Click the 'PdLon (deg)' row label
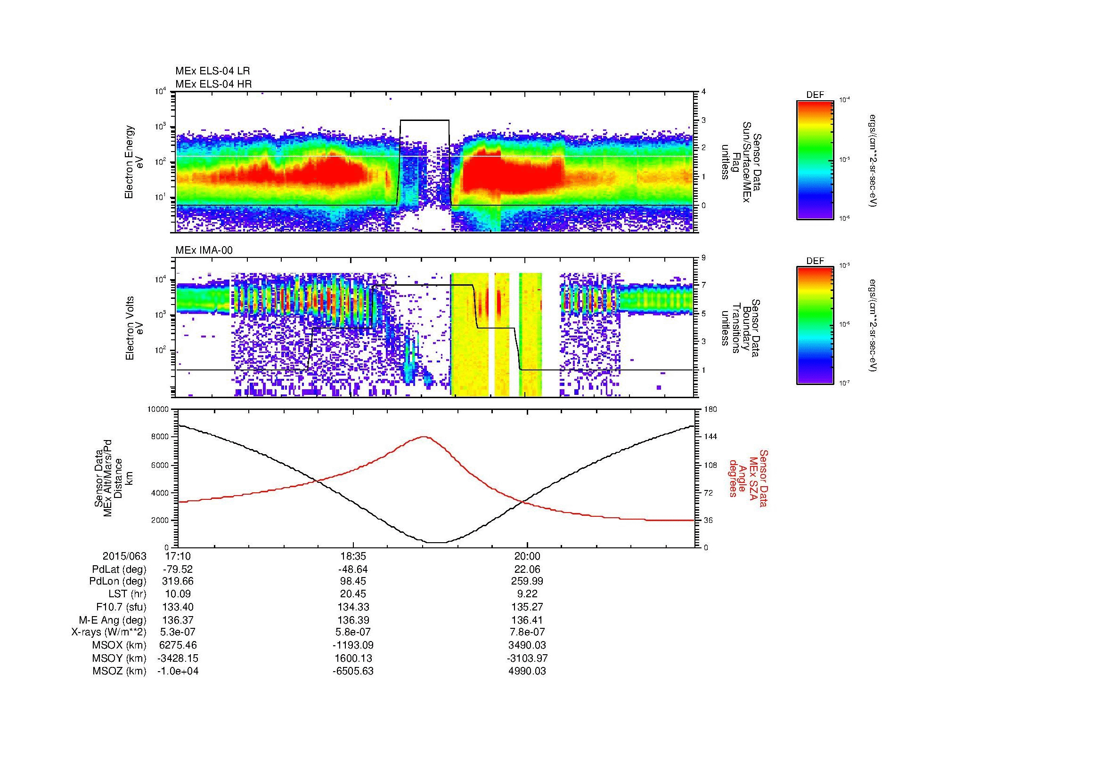Image resolution: width=1102 pixels, height=778 pixels. pos(119,581)
